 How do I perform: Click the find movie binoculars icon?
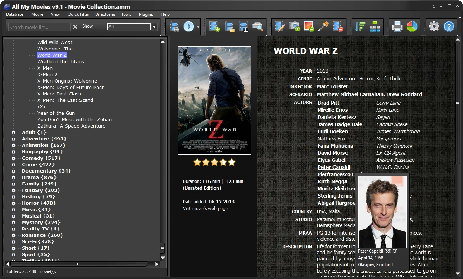point(174,27)
